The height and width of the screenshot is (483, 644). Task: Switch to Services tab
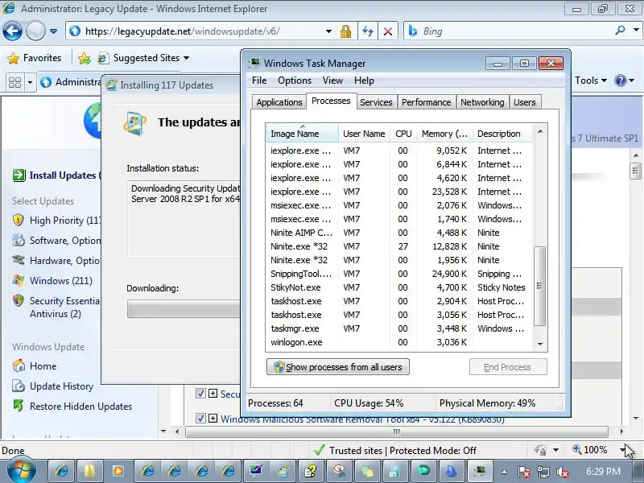[x=376, y=102]
